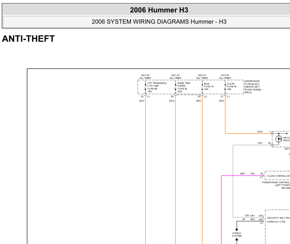Click the HORN RLY CTRL label
Image resolution: width=290 pixels, height=244 pixels.
(x=276, y=222)
